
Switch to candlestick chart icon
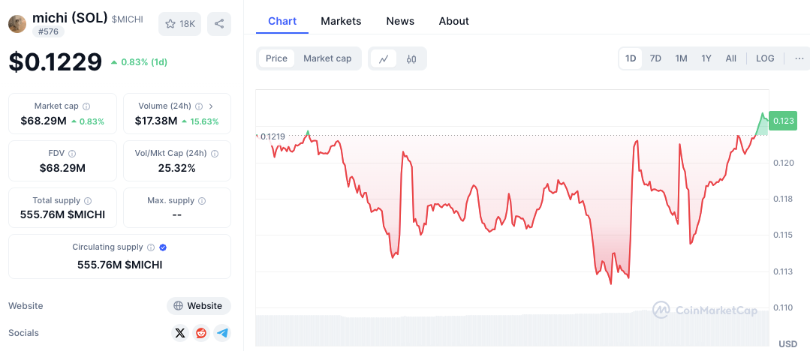click(x=411, y=58)
